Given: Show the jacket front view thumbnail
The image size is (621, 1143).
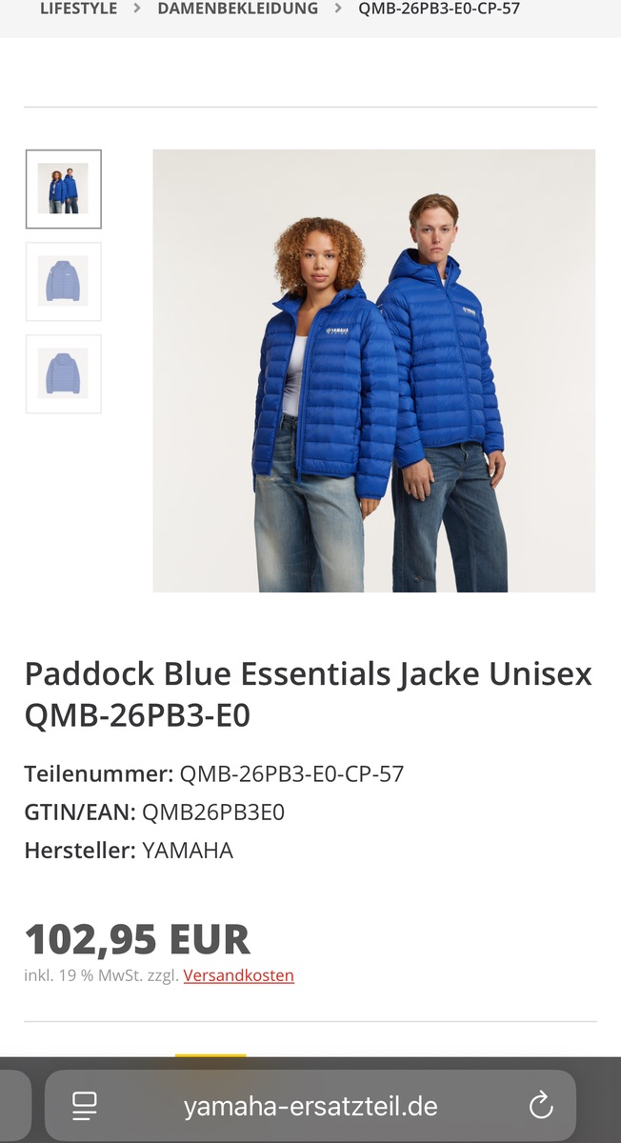Looking at the screenshot, I should pyautogui.click(x=64, y=281).
